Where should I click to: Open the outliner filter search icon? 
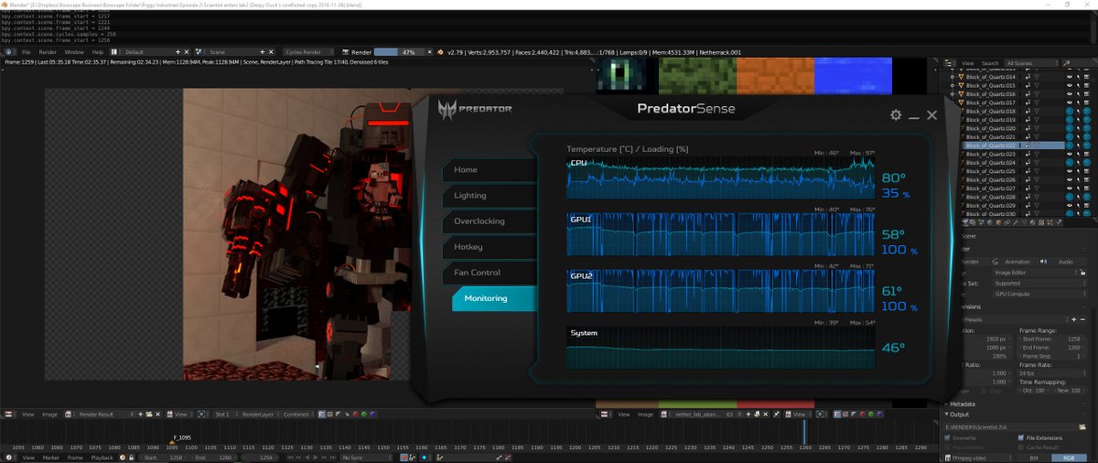click(1066, 62)
